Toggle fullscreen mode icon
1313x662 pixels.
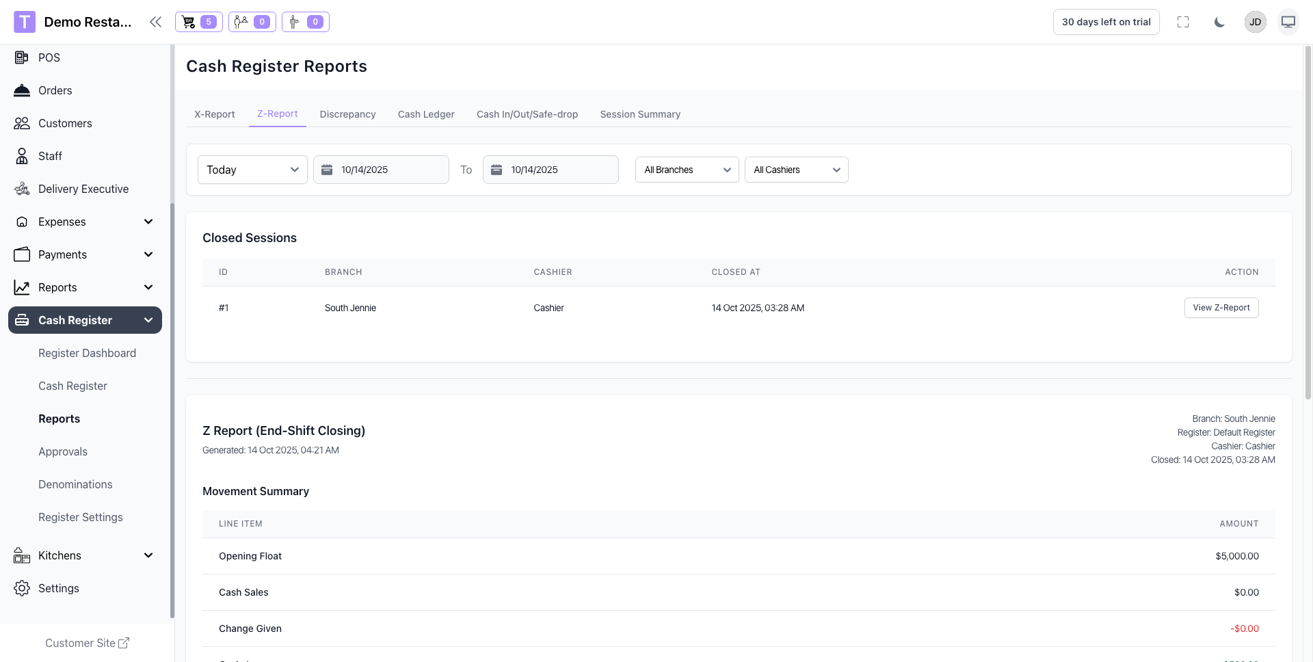(1183, 22)
